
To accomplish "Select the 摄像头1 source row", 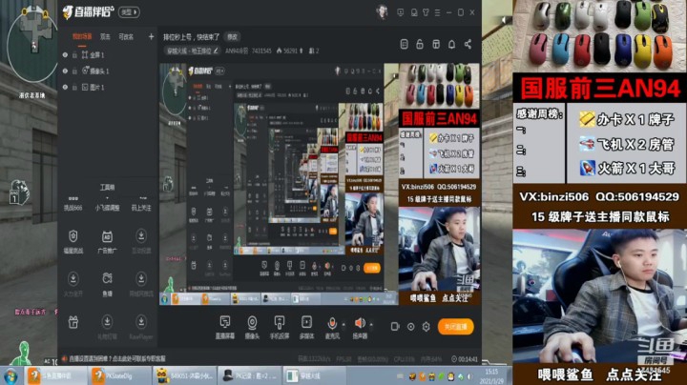I will tap(108, 71).
